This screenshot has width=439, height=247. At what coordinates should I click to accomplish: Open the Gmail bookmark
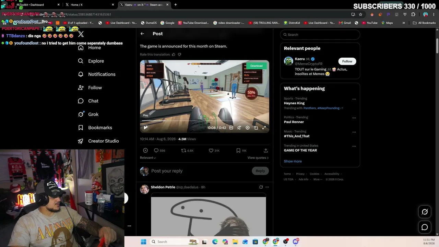(x=345, y=23)
